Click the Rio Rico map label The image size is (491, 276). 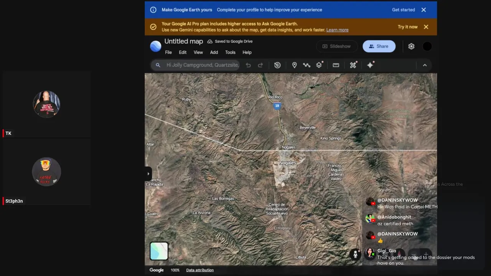click(x=275, y=97)
